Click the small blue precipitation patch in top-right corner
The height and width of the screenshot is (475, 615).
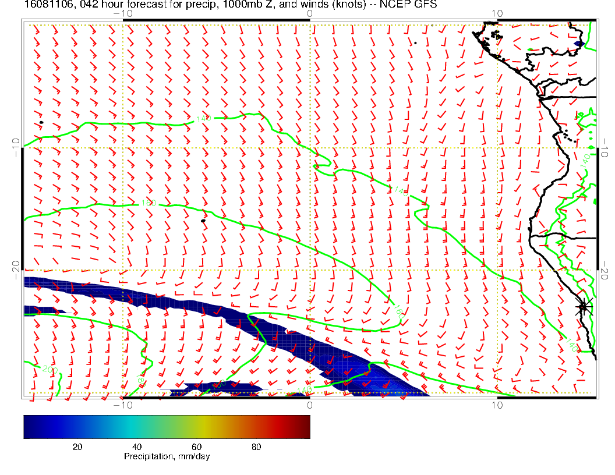click(579, 44)
